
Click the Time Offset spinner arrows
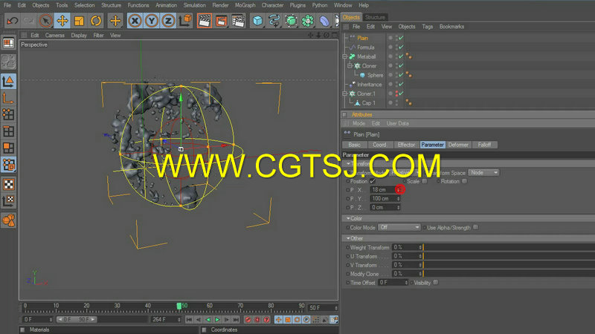[406, 283]
